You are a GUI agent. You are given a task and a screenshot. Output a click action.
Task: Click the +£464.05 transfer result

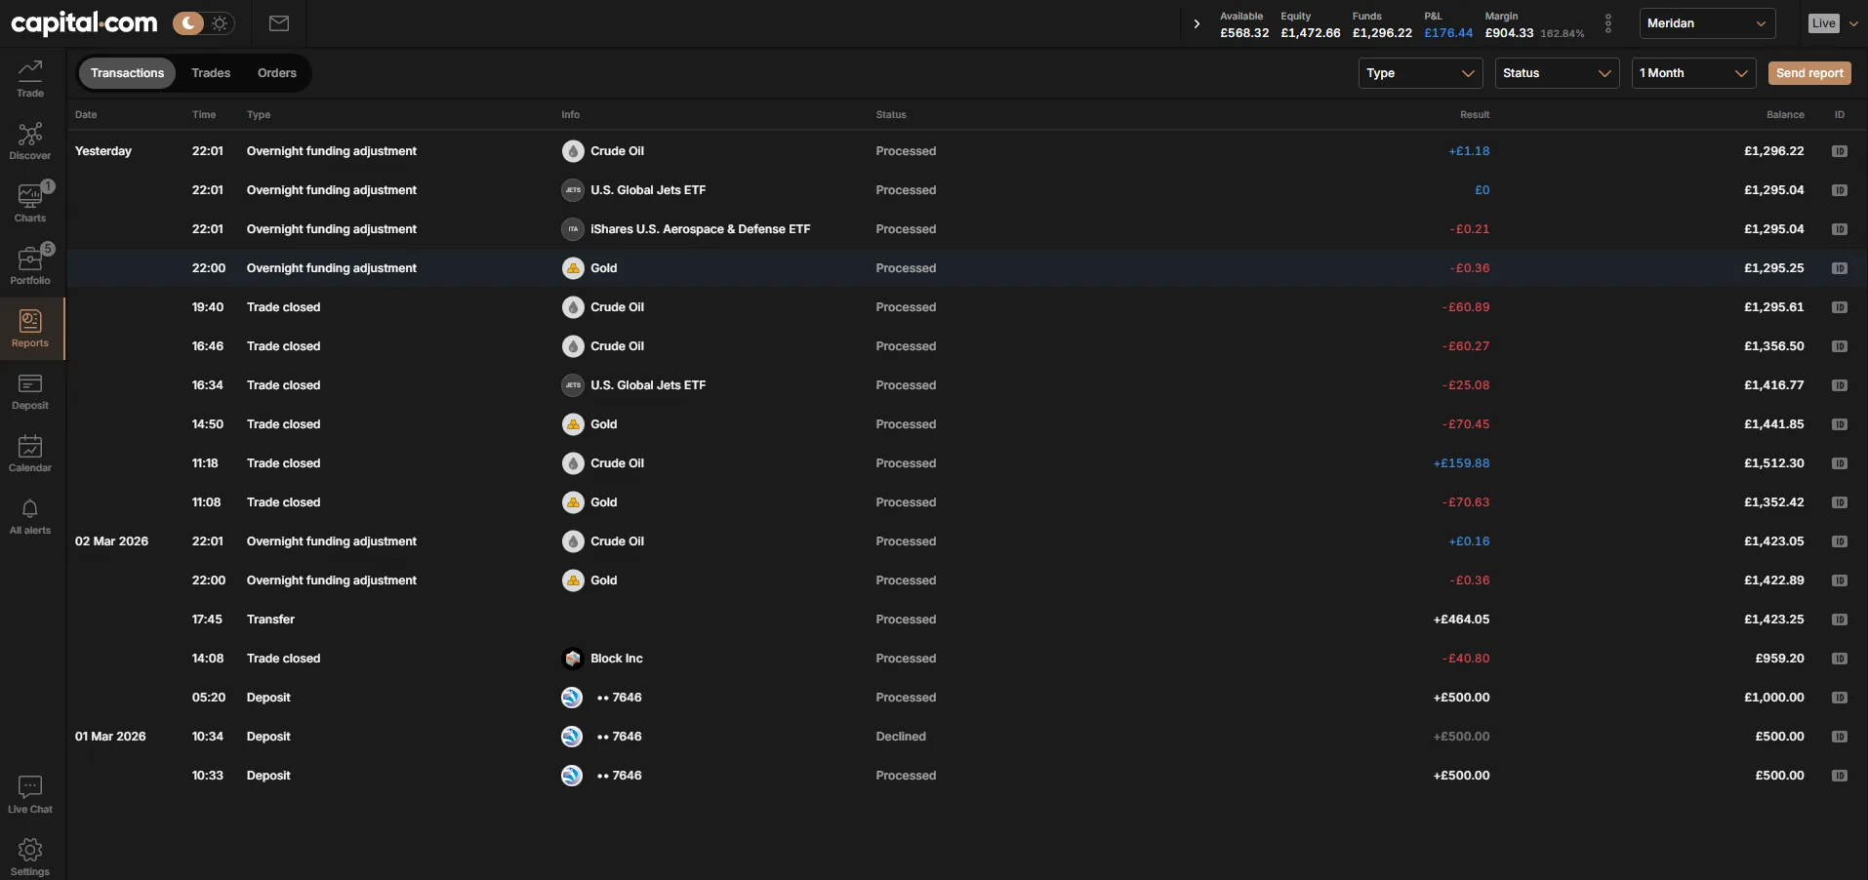(x=1461, y=620)
